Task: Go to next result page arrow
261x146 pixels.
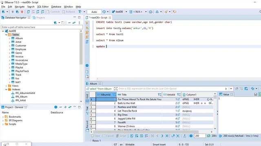Action: [162, 136]
